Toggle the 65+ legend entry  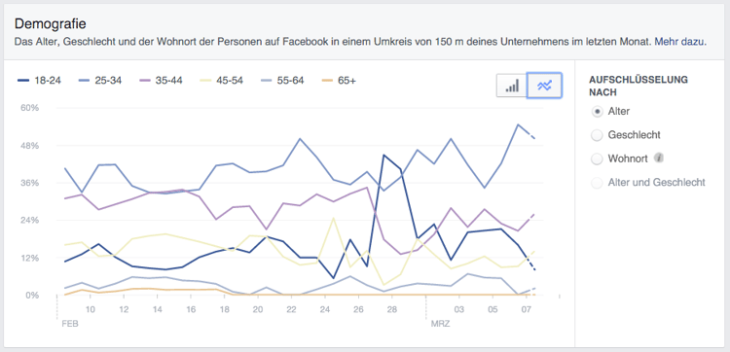coord(338,81)
